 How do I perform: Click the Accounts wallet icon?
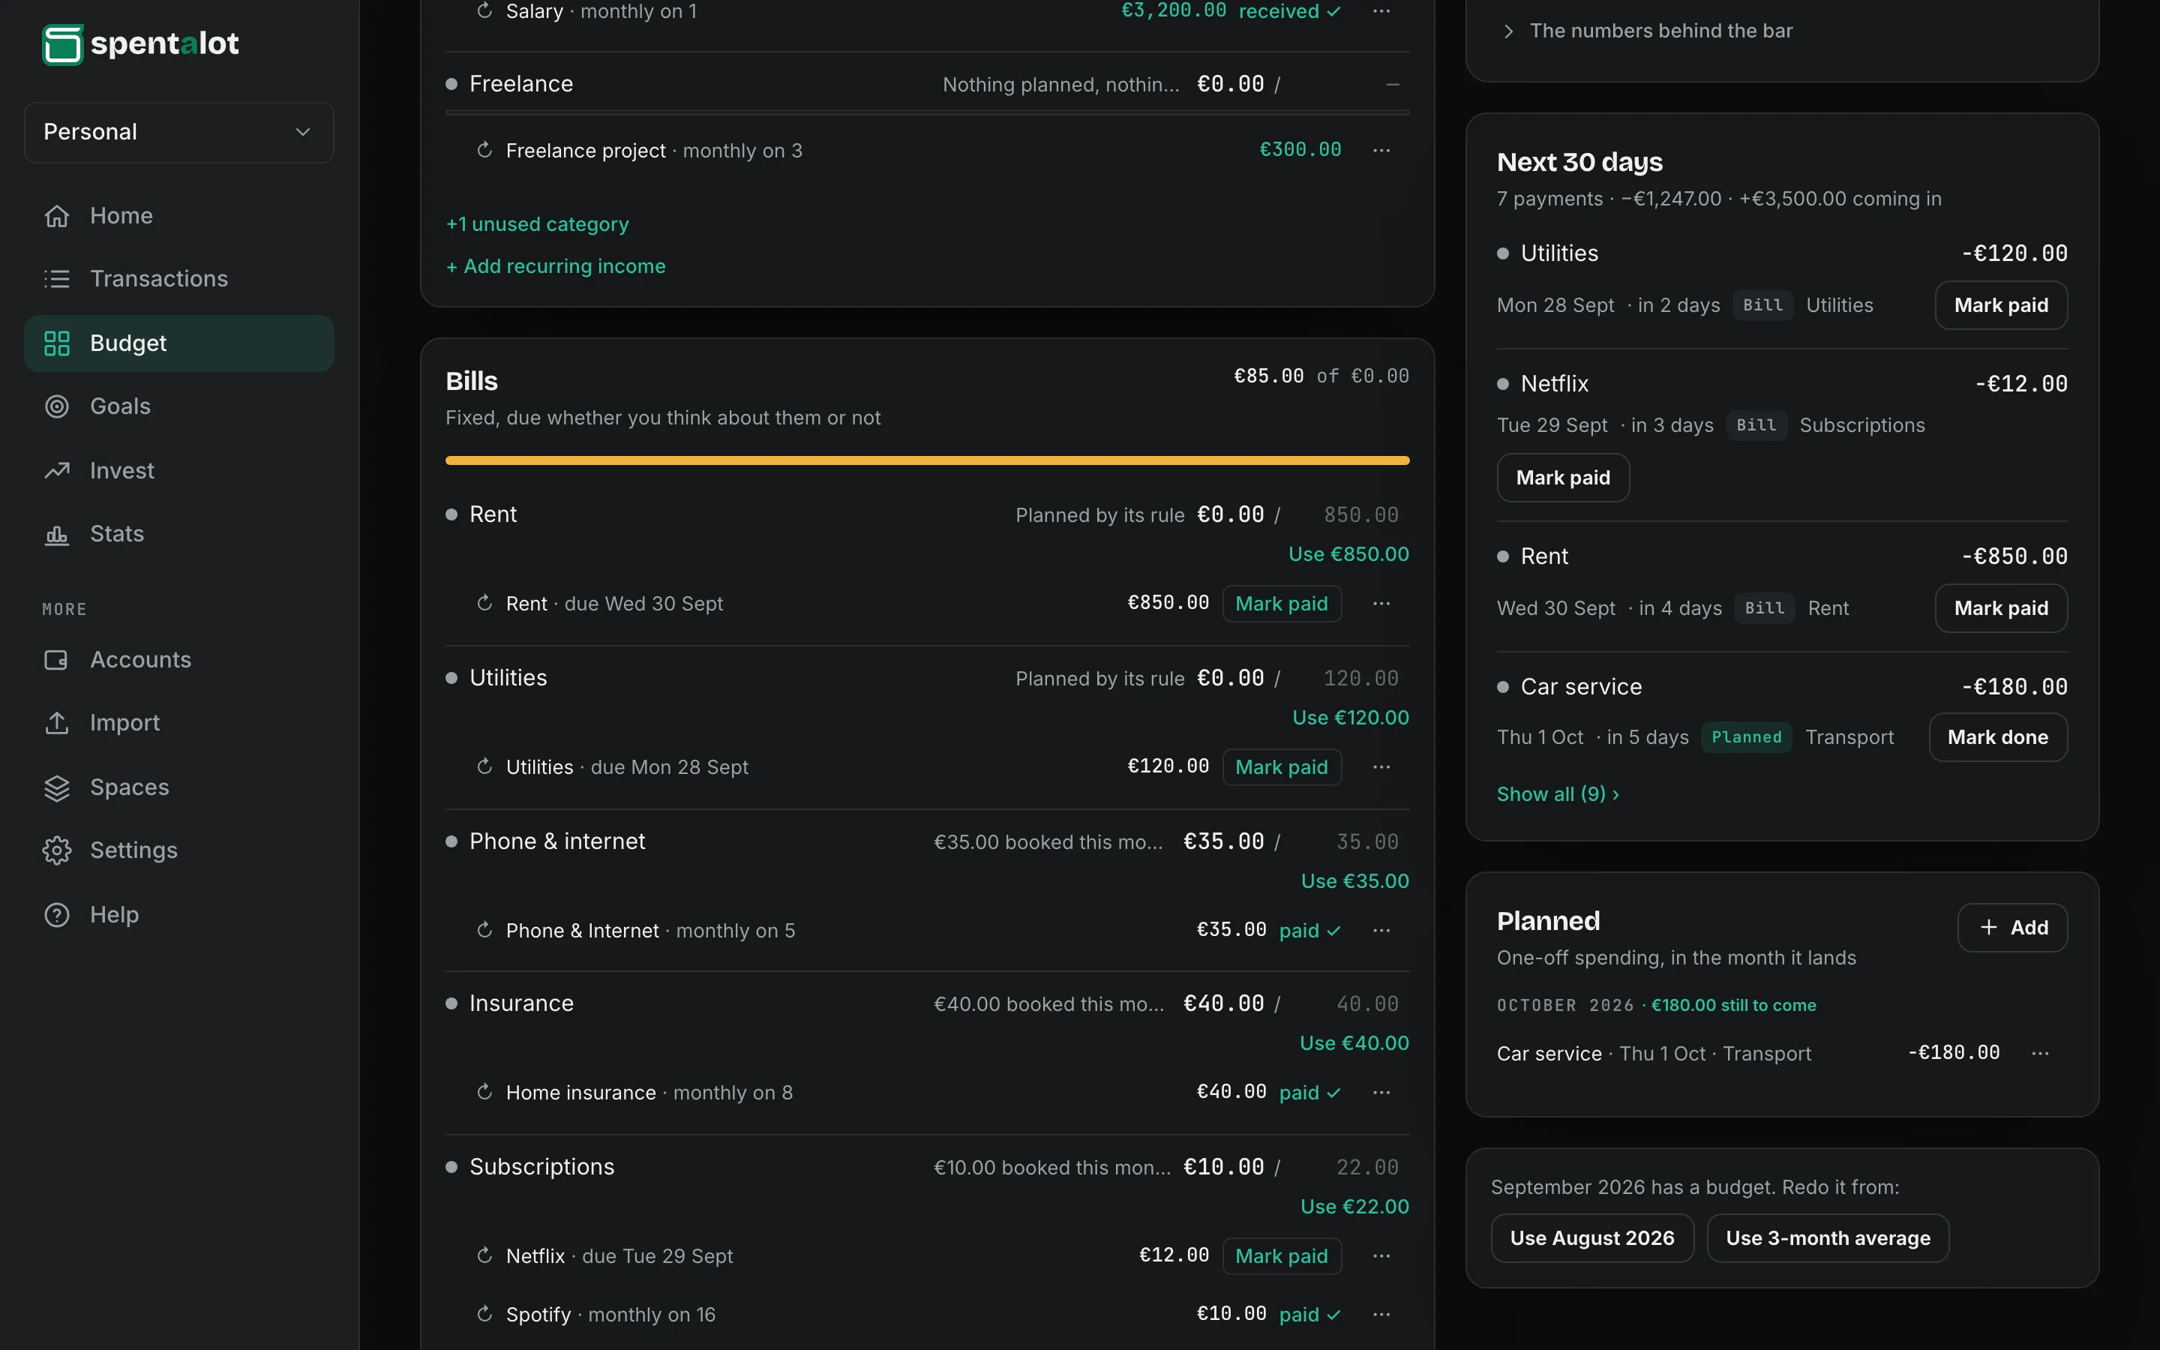click(x=56, y=660)
